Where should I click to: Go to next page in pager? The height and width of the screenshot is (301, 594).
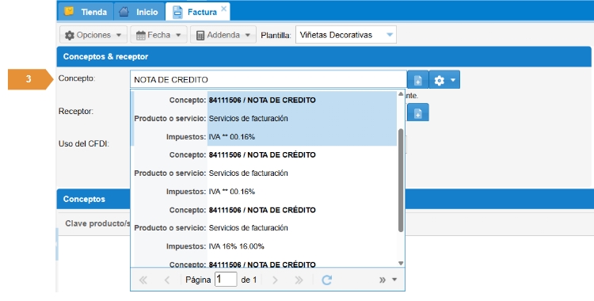[x=275, y=280]
